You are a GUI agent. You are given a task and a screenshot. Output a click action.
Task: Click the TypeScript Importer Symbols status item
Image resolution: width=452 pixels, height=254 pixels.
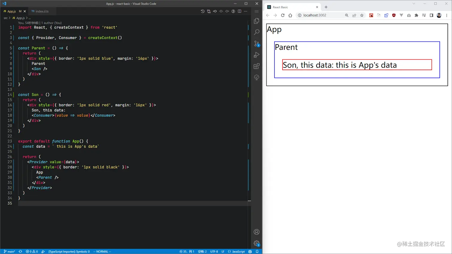click(69, 252)
